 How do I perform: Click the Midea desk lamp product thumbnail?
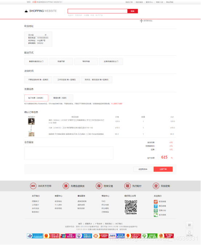[x=31, y=121]
